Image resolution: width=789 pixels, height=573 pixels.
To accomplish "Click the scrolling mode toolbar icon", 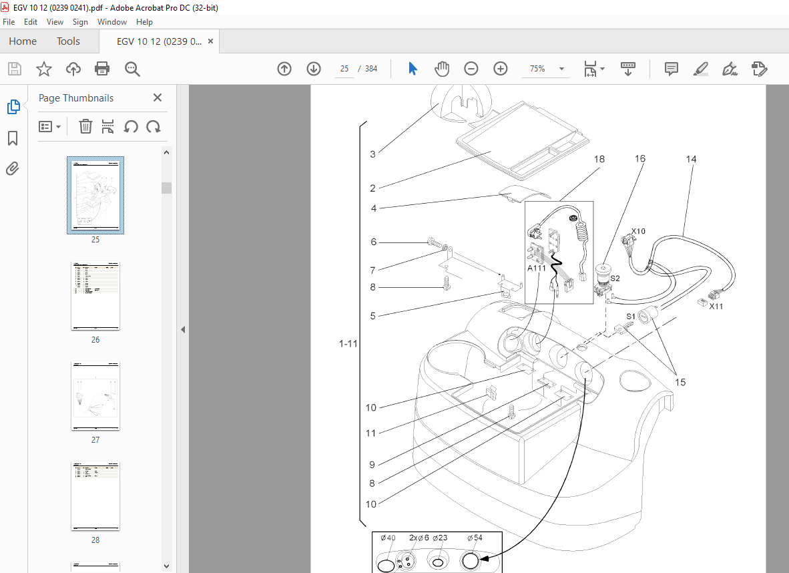I will (628, 69).
